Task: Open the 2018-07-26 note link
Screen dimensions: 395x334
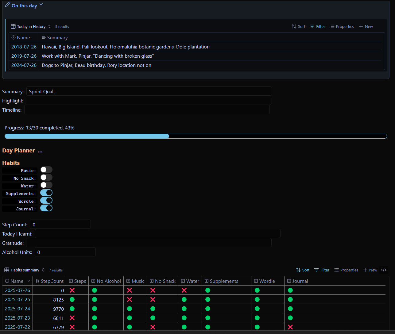Action: (x=24, y=47)
